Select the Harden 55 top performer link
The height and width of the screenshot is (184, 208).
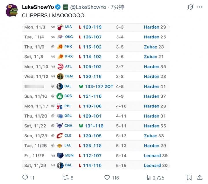[x=155, y=126]
